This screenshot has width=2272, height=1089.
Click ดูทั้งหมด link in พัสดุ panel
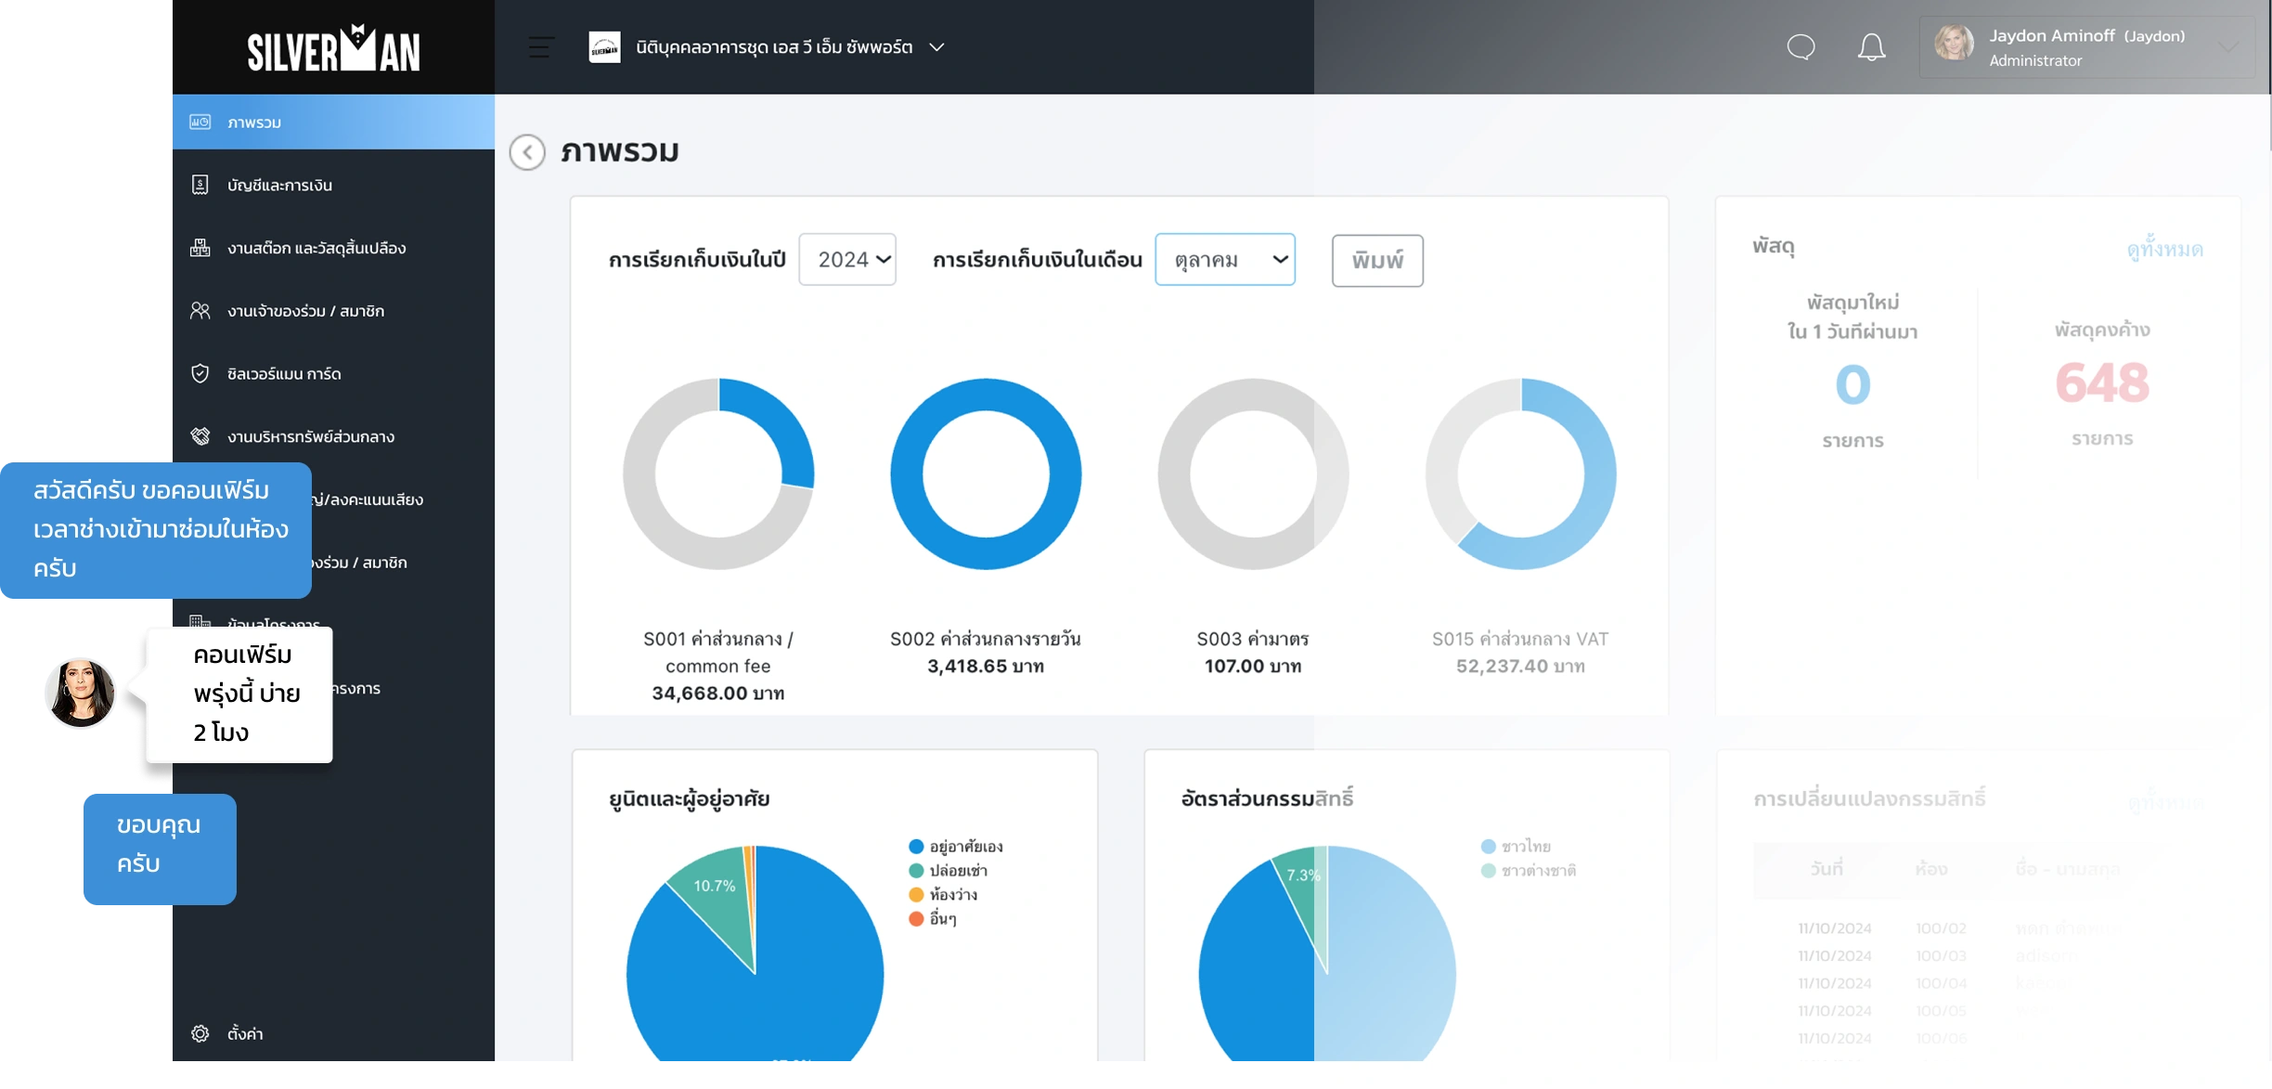pyautogui.click(x=2164, y=249)
